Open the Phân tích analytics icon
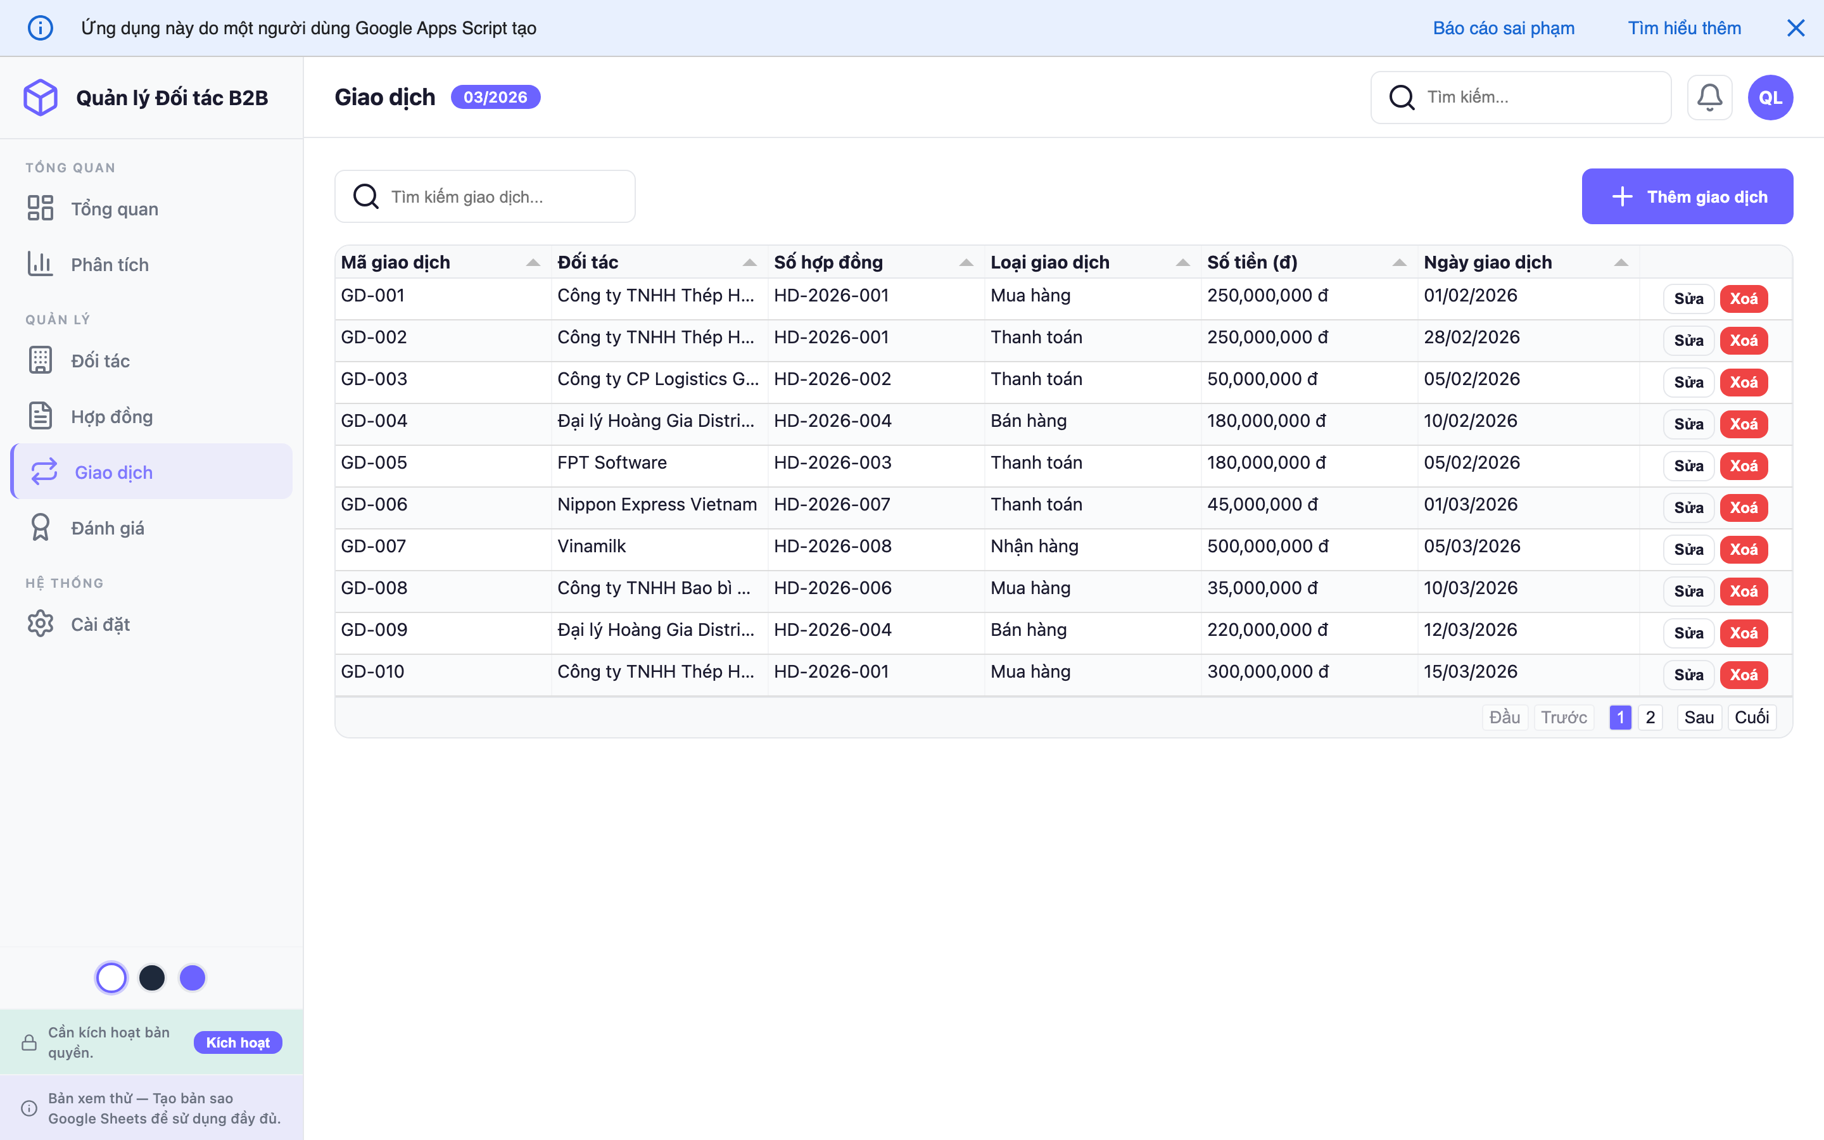Viewport: 1824px width, 1140px height. (41, 264)
